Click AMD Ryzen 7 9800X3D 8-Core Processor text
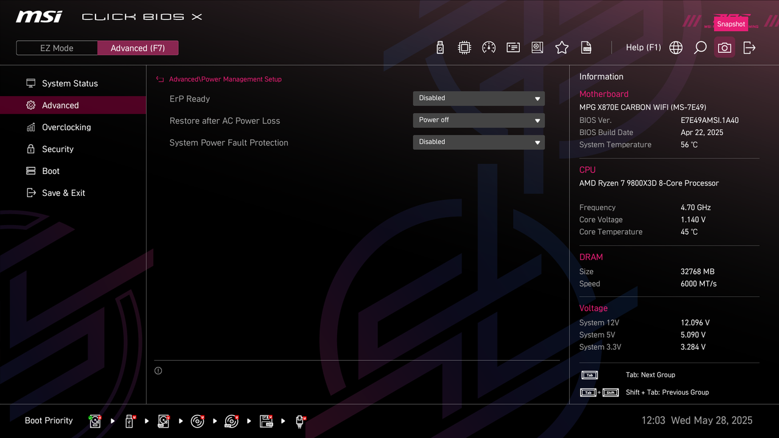779x438 pixels. (x=649, y=183)
